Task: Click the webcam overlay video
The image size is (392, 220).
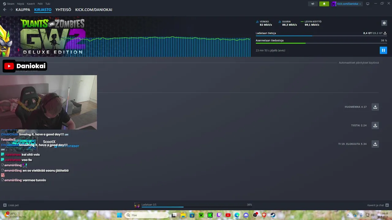Action: 48,102
